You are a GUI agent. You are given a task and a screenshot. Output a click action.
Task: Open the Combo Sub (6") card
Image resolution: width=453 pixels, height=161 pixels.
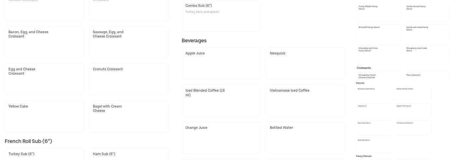[221, 16]
